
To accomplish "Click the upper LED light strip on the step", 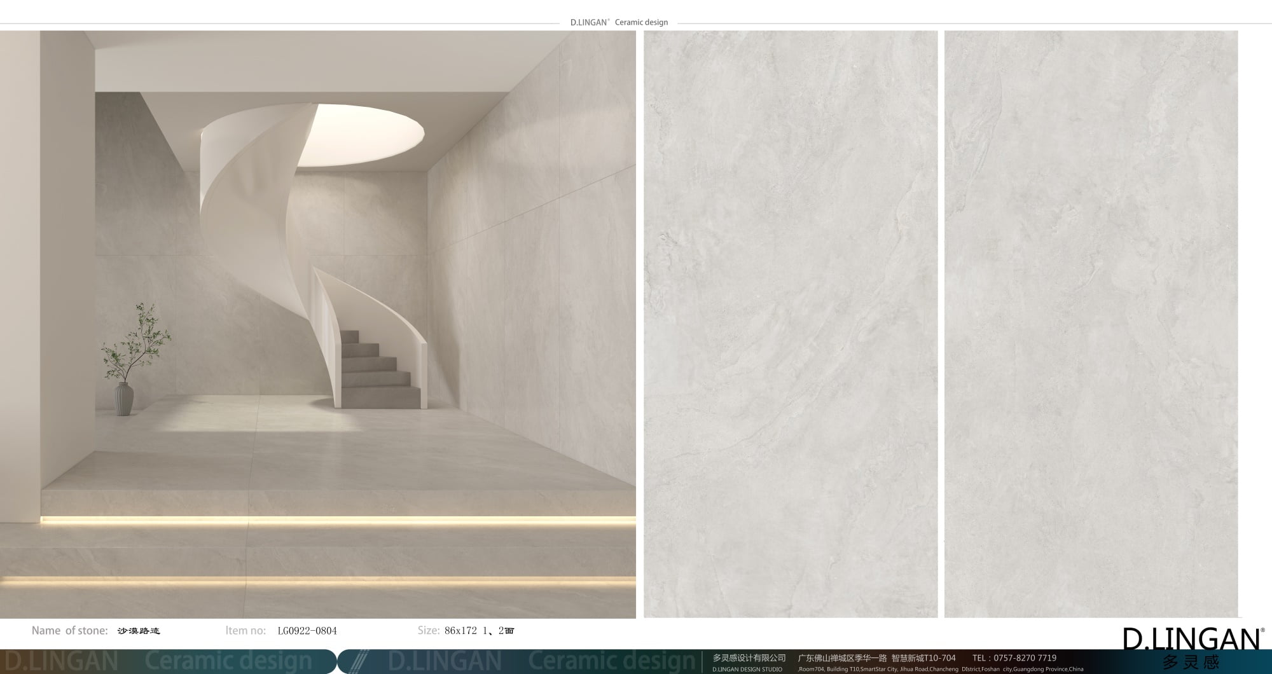I will 337,519.
